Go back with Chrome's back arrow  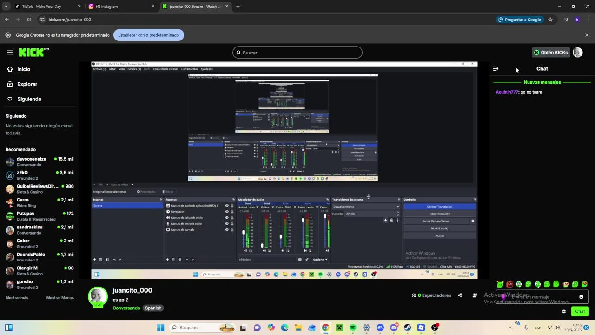tap(7, 20)
